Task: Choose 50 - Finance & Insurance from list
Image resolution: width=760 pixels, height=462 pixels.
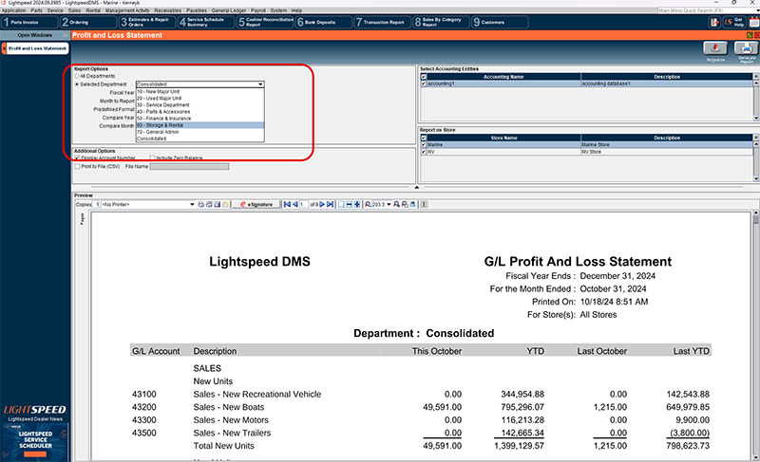Action: [200, 119]
